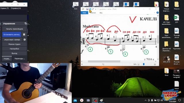Open the Сервис (T) menu in OBS
Screen dimensions: 184x103
(5, 8)
